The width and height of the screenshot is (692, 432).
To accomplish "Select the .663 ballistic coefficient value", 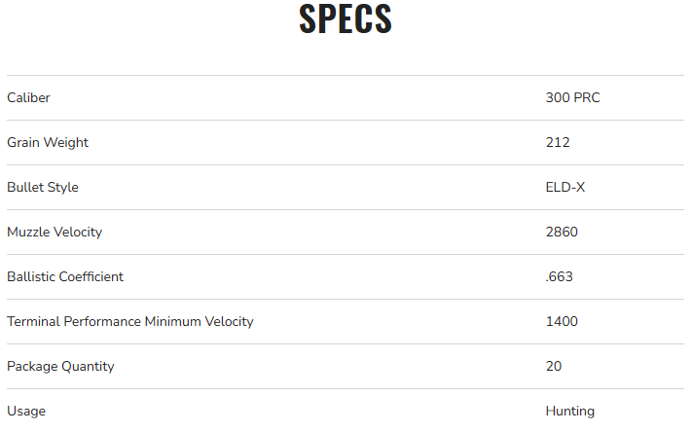I will click(x=560, y=276).
